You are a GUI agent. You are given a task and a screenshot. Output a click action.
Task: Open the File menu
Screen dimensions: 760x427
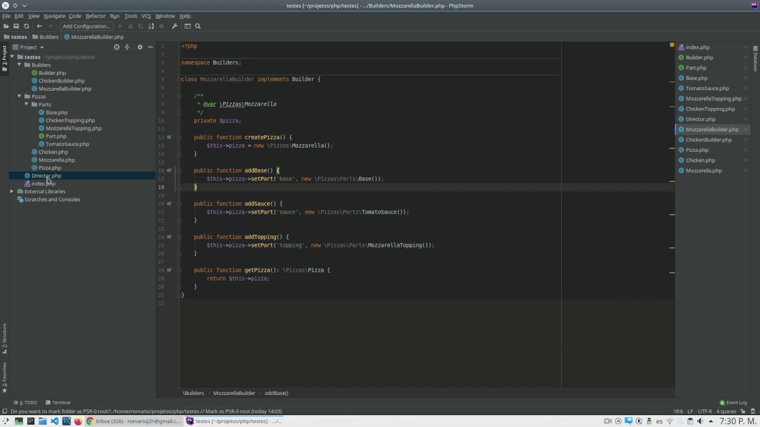6,16
